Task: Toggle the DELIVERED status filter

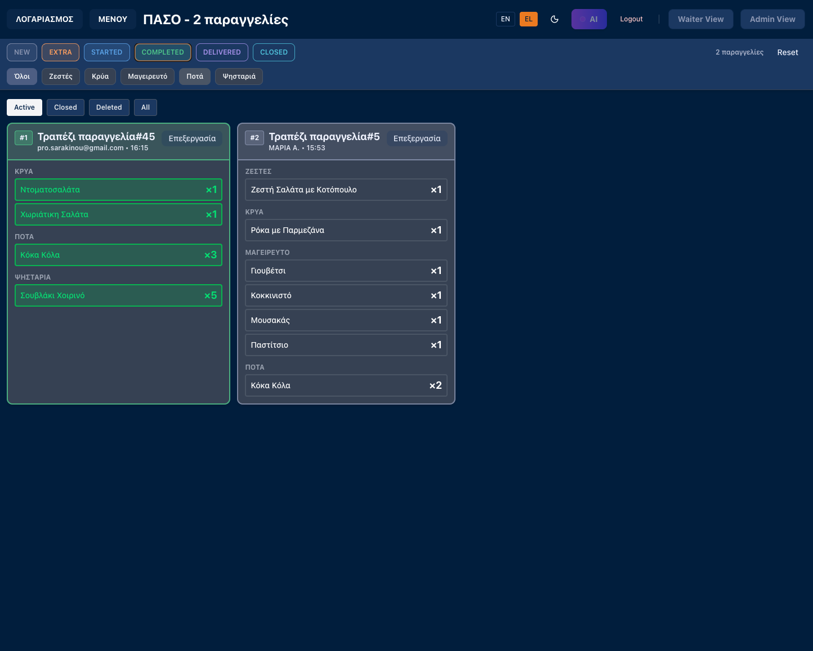Action: pyautogui.click(x=222, y=52)
